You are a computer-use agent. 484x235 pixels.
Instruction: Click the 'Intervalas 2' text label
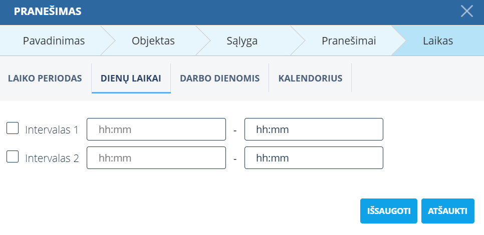pyautogui.click(x=52, y=158)
